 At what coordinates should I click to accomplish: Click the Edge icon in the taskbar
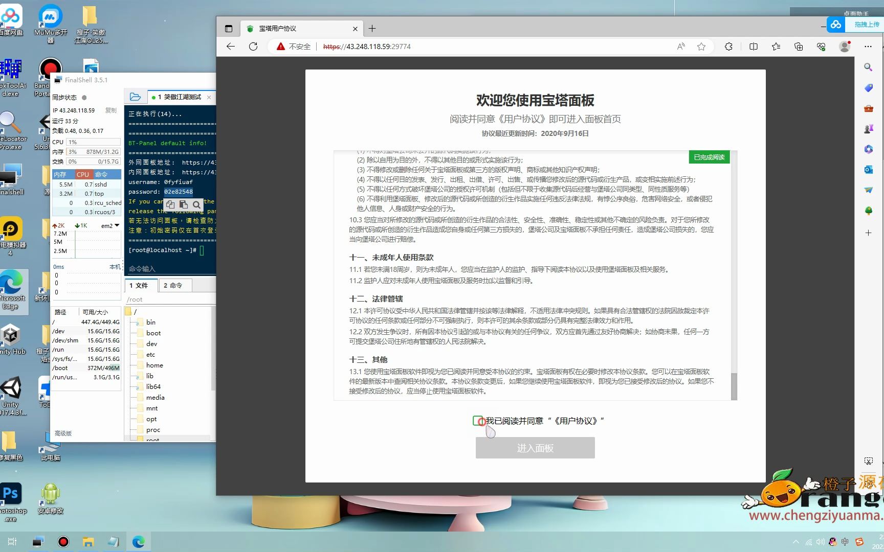click(139, 542)
